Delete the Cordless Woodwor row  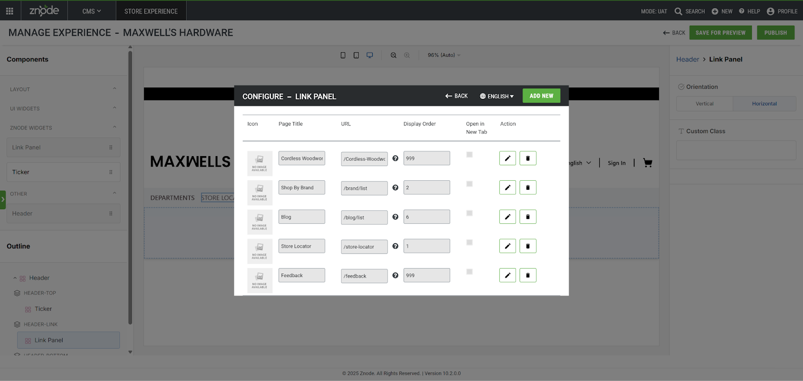(x=528, y=158)
